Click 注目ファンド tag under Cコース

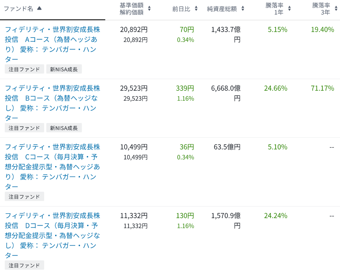click(24, 197)
